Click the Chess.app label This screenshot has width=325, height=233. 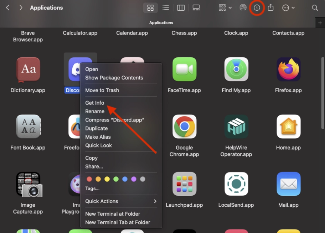184,33
